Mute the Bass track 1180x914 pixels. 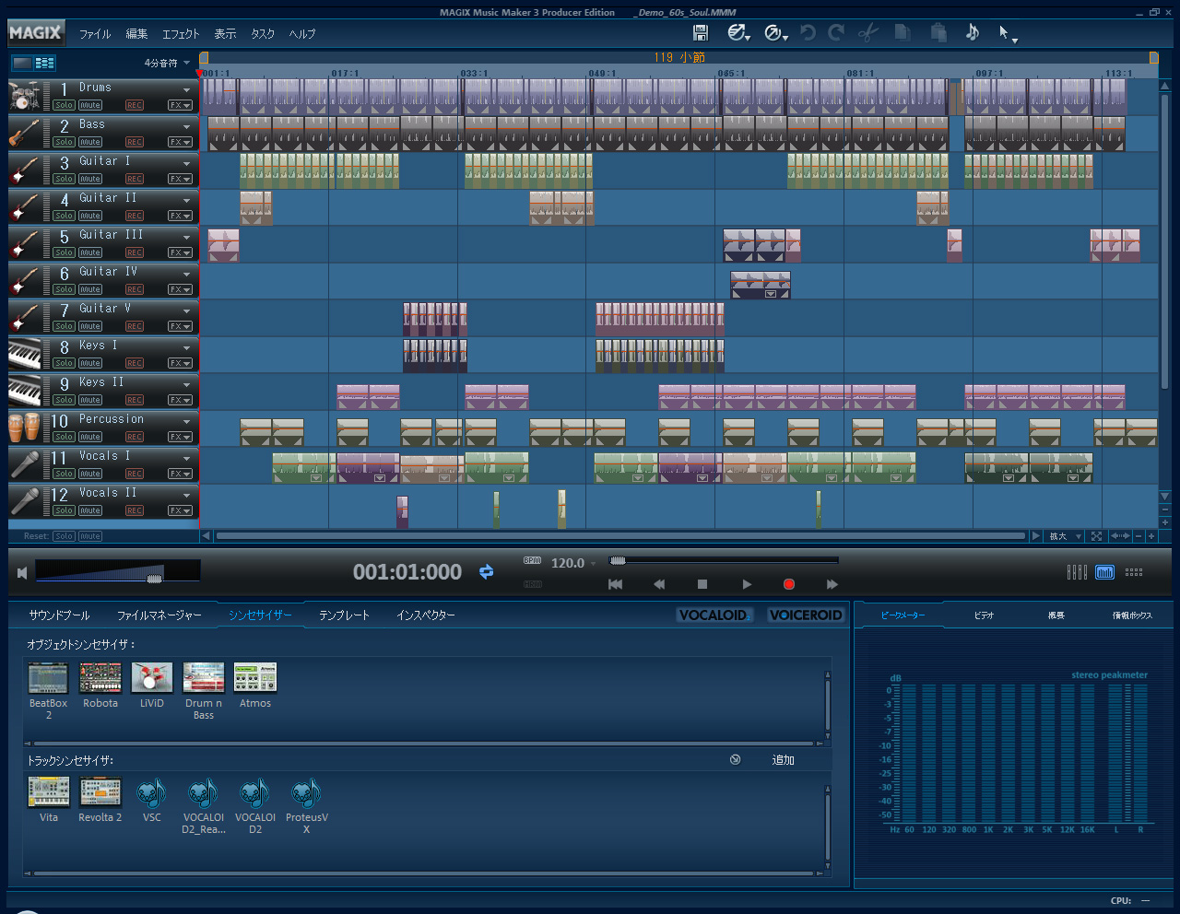[90, 142]
